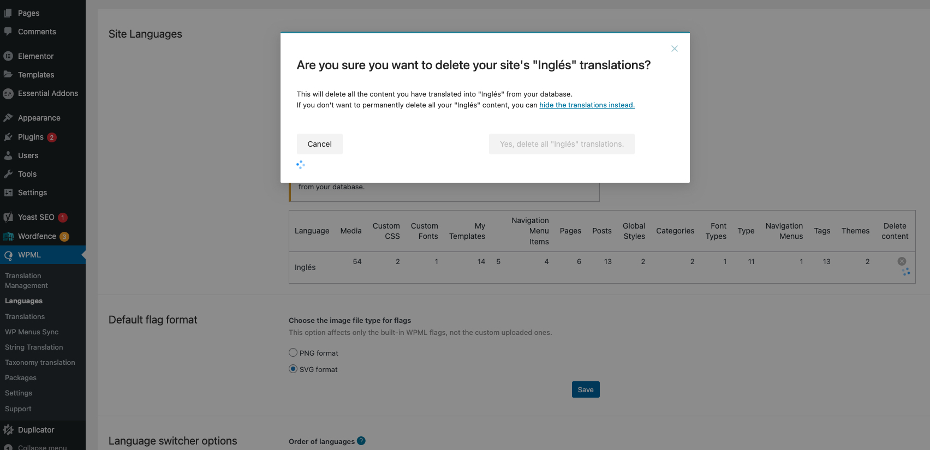The height and width of the screenshot is (450, 930).
Task: Close the delete translations dialog
Action: pos(675,49)
